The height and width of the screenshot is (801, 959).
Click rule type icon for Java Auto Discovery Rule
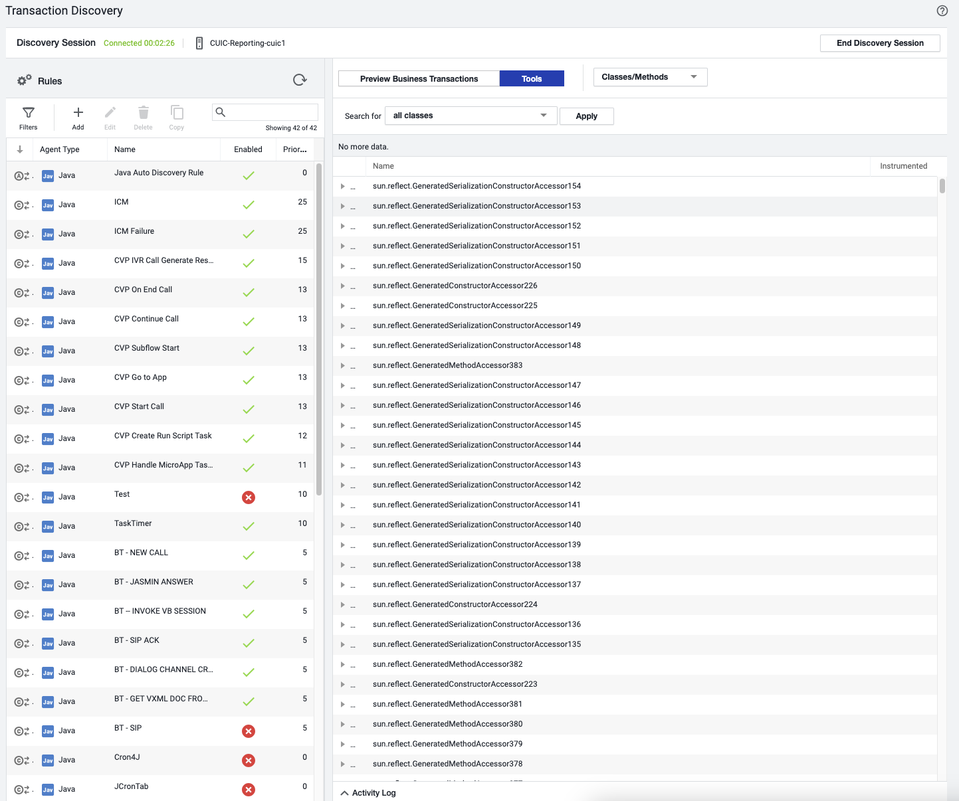coord(23,176)
